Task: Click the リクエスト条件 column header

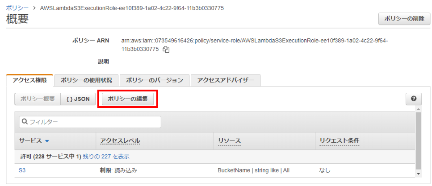Action: coord(340,141)
